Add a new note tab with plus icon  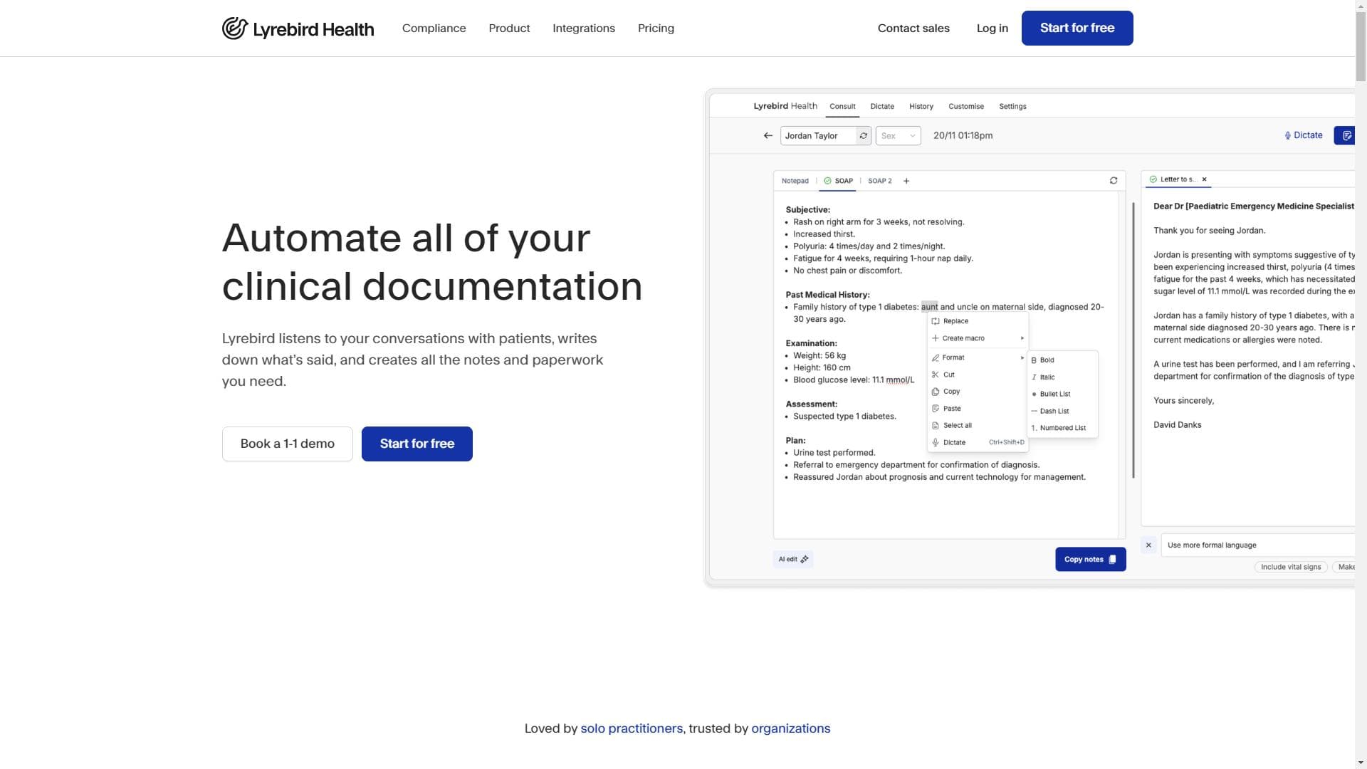(x=906, y=181)
